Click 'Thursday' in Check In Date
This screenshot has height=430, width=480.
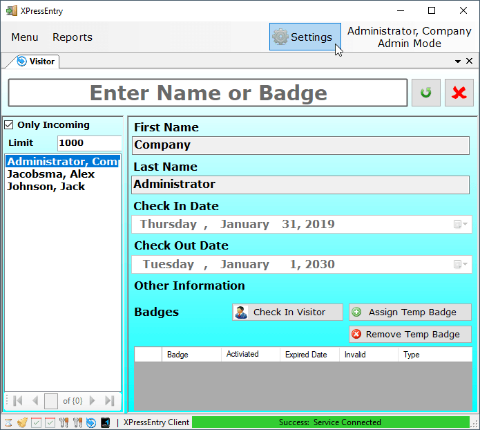[x=169, y=224]
